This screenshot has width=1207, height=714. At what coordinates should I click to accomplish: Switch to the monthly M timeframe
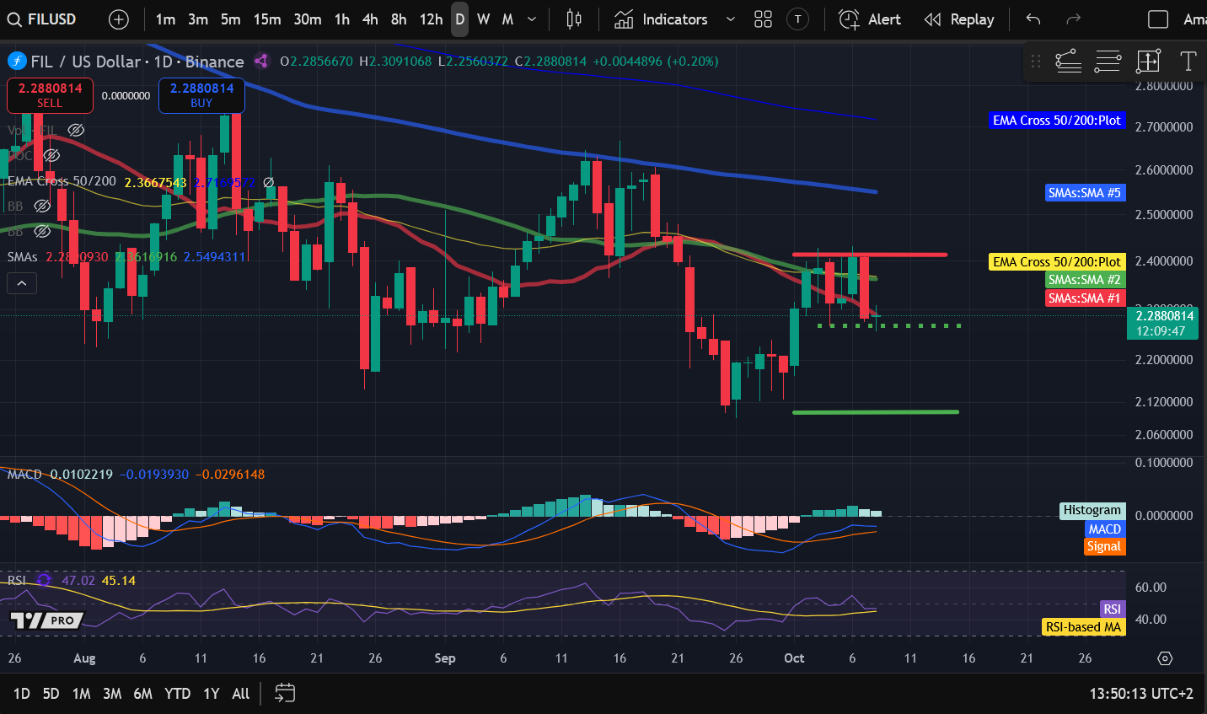point(507,19)
